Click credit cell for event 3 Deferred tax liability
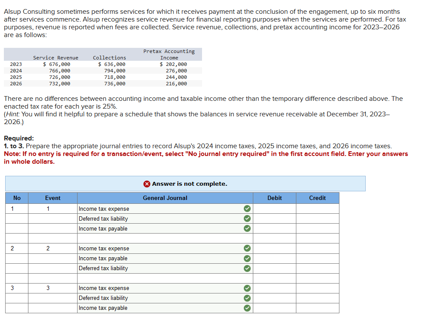 (317, 298)
